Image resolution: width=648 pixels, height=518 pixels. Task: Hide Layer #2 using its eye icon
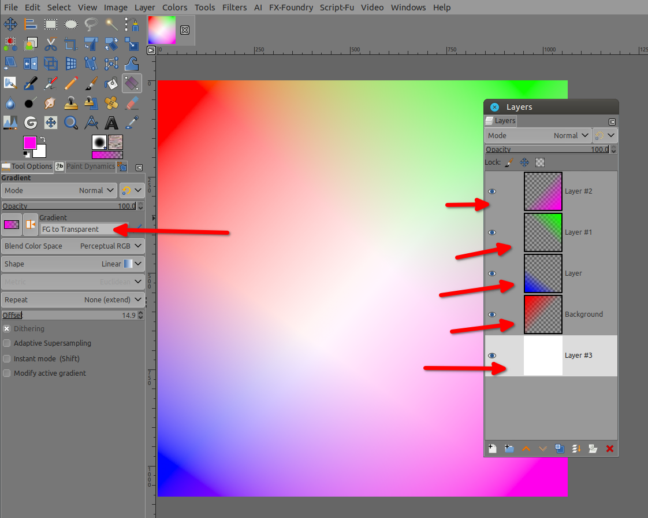(492, 191)
